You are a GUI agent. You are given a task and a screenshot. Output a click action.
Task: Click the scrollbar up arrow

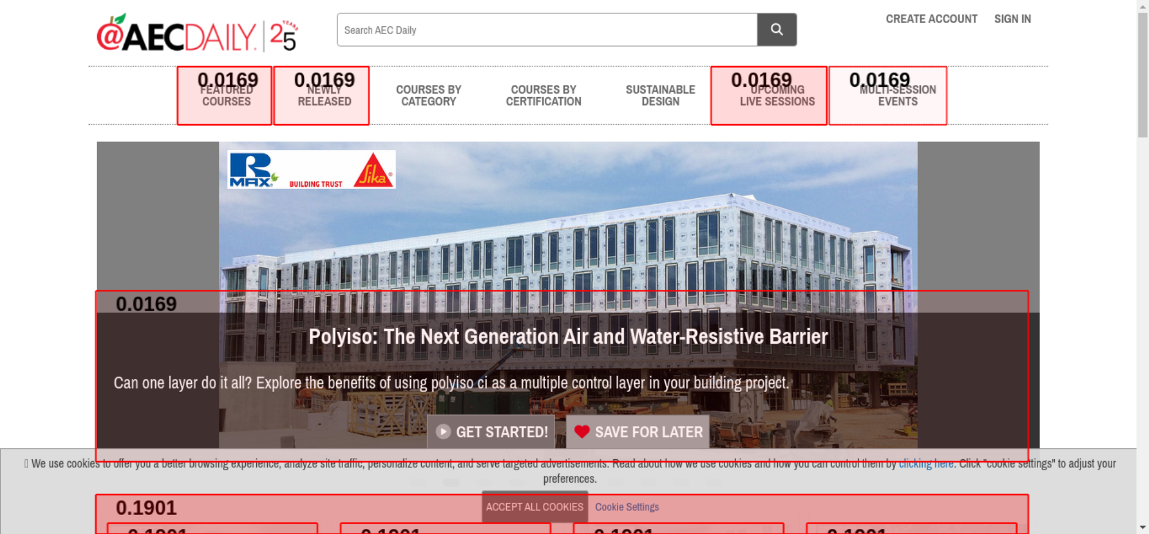(x=1143, y=6)
